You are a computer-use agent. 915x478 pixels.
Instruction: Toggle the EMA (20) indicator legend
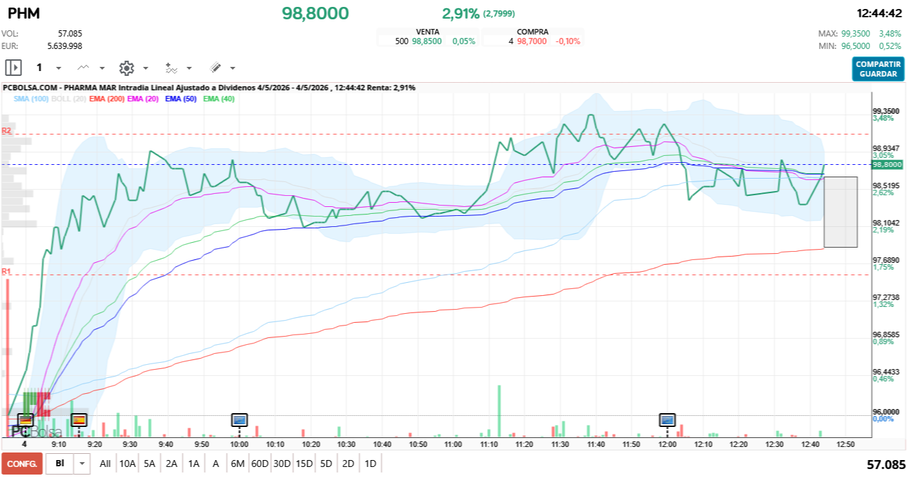tap(143, 99)
